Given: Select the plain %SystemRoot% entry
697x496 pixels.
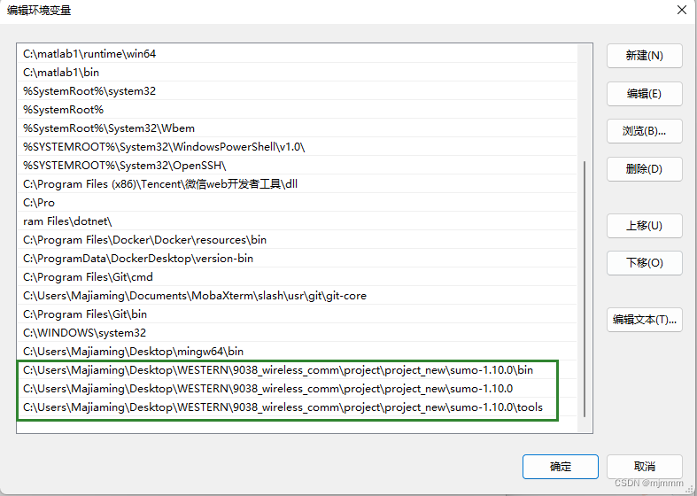Looking at the screenshot, I should point(297,110).
